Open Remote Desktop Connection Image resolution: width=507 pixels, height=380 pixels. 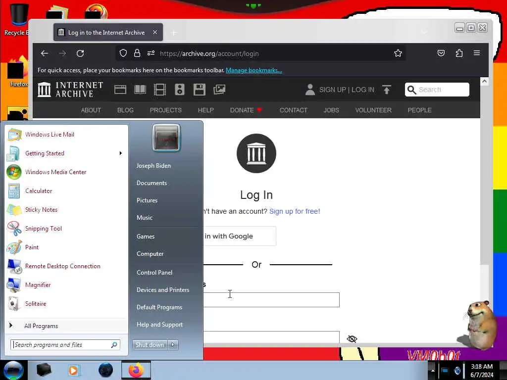(66, 266)
